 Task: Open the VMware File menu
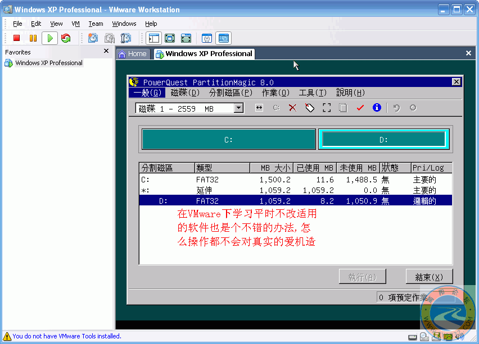coord(17,24)
